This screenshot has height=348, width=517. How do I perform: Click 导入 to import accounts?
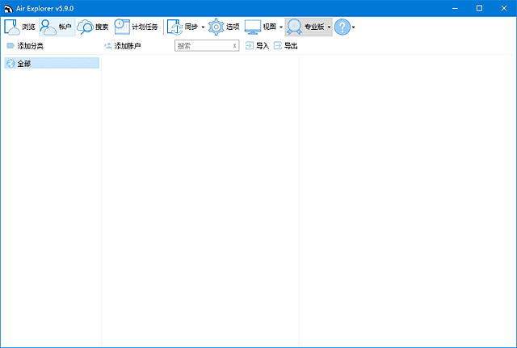pos(257,46)
